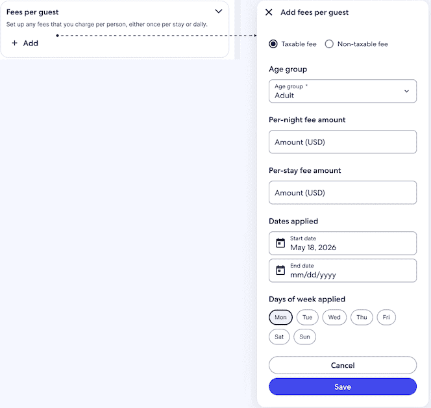
Task: Collapse the Fees per guest section
Action: tap(219, 12)
